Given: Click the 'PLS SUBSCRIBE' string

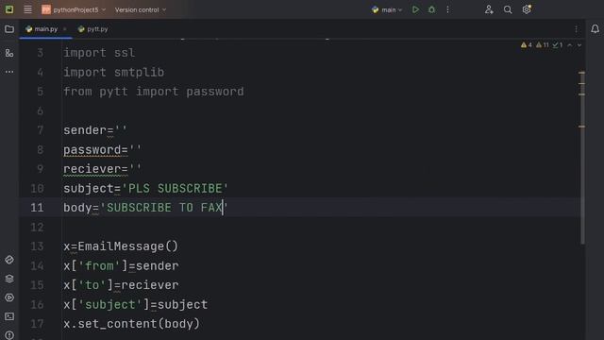Looking at the screenshot, I should [x=175, y=188].
